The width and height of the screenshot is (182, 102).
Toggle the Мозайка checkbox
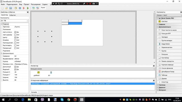tap(15, 40)
